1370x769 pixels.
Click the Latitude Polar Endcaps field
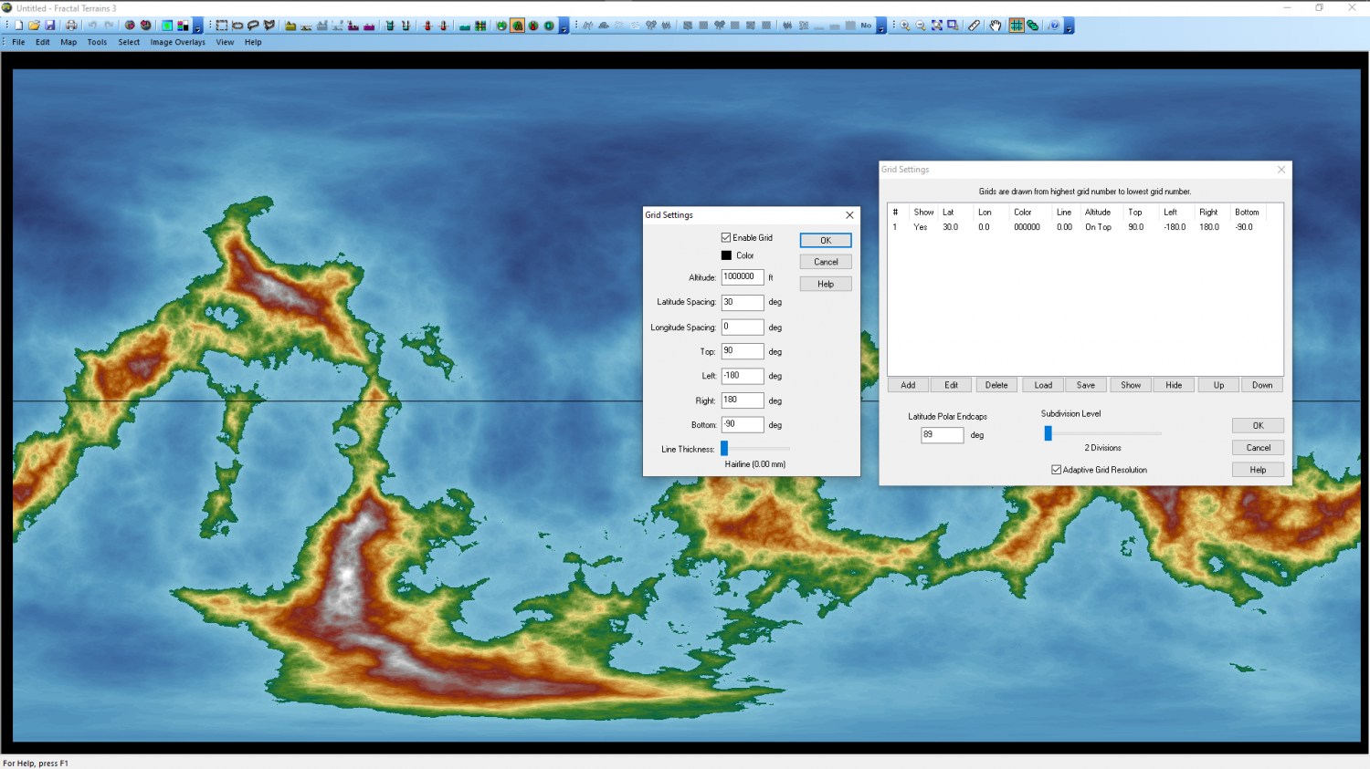point(943,435)
